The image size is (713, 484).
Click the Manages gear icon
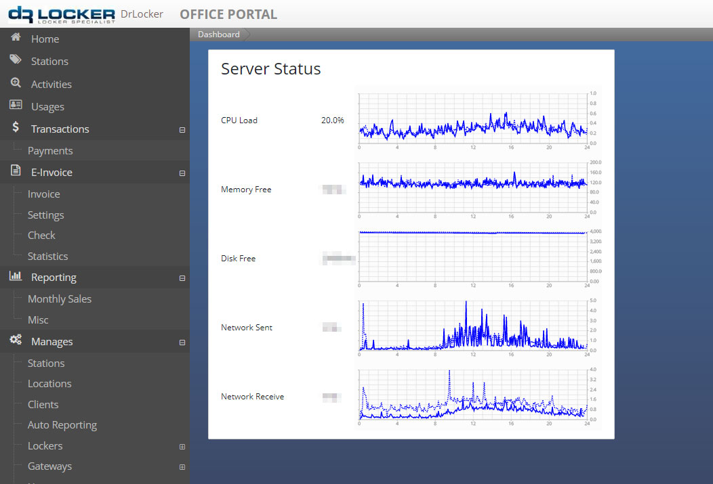pos(15,341)
